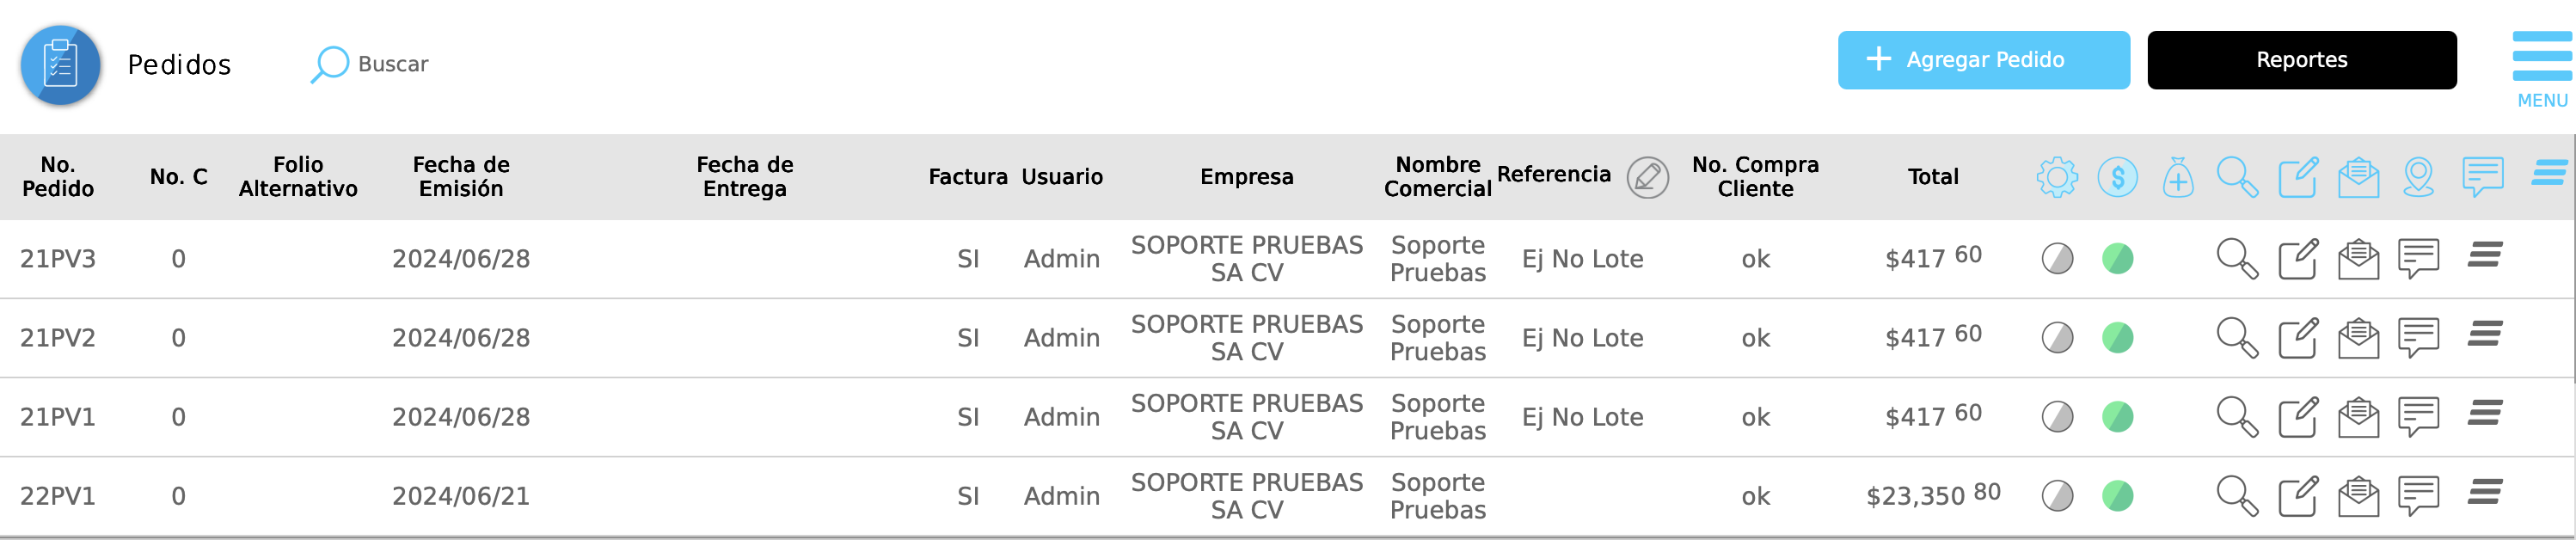The image size is (2576, 540).
Task: Click the blue Pedidos clipboard icon
Action: pos(60,65)
